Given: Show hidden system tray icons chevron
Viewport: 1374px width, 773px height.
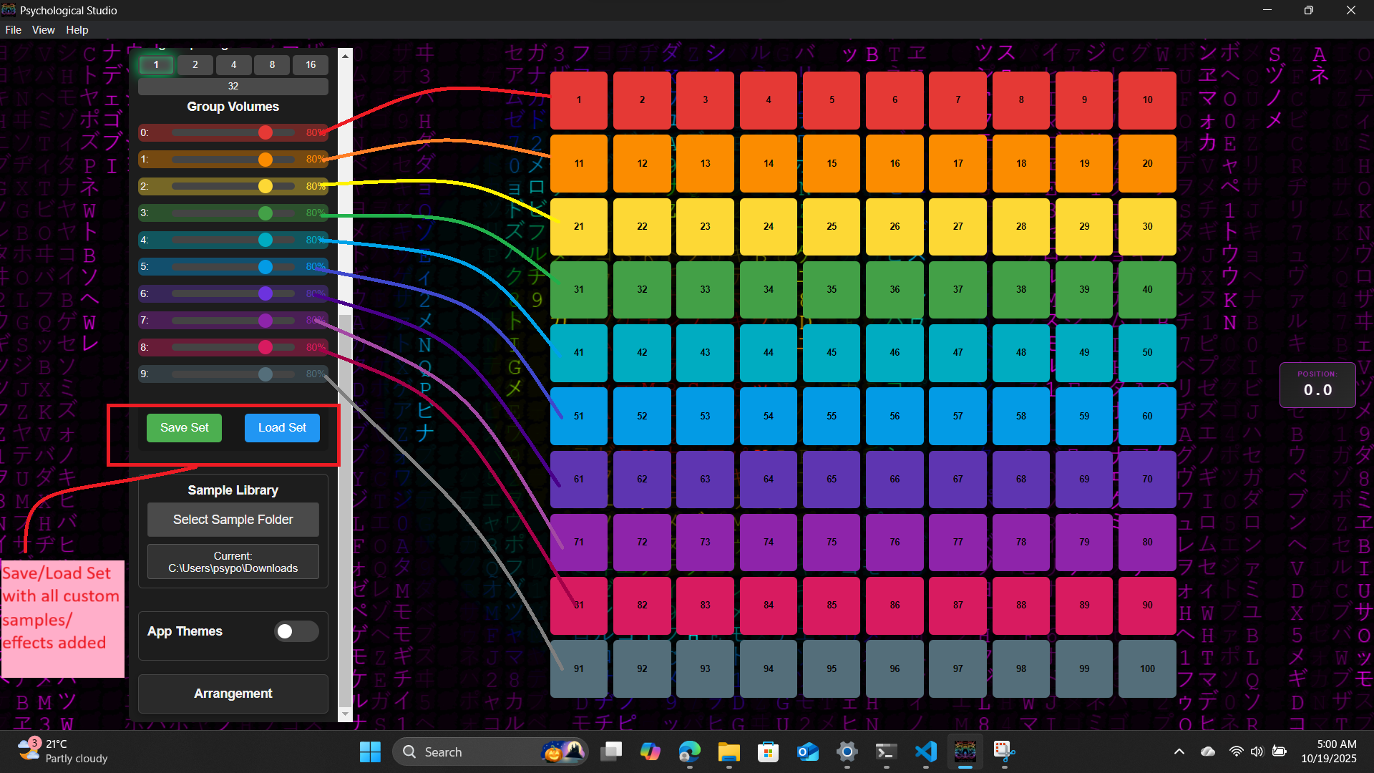Looking at the screenshot, I should 1179,752.
